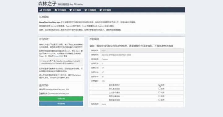The height and width of the screenshot is (117, 223).
Task: Enable the 是否留在岛屿 checkbox
Action: point(159,100)
